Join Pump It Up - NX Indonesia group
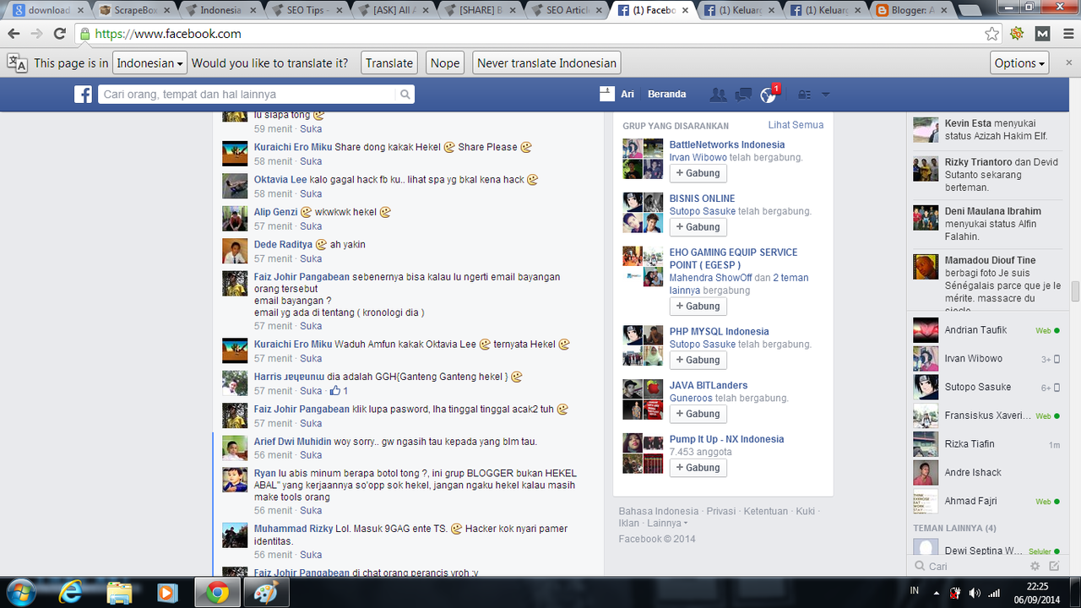The height and width of the screenshot is (608, 1081). point(698,468)
